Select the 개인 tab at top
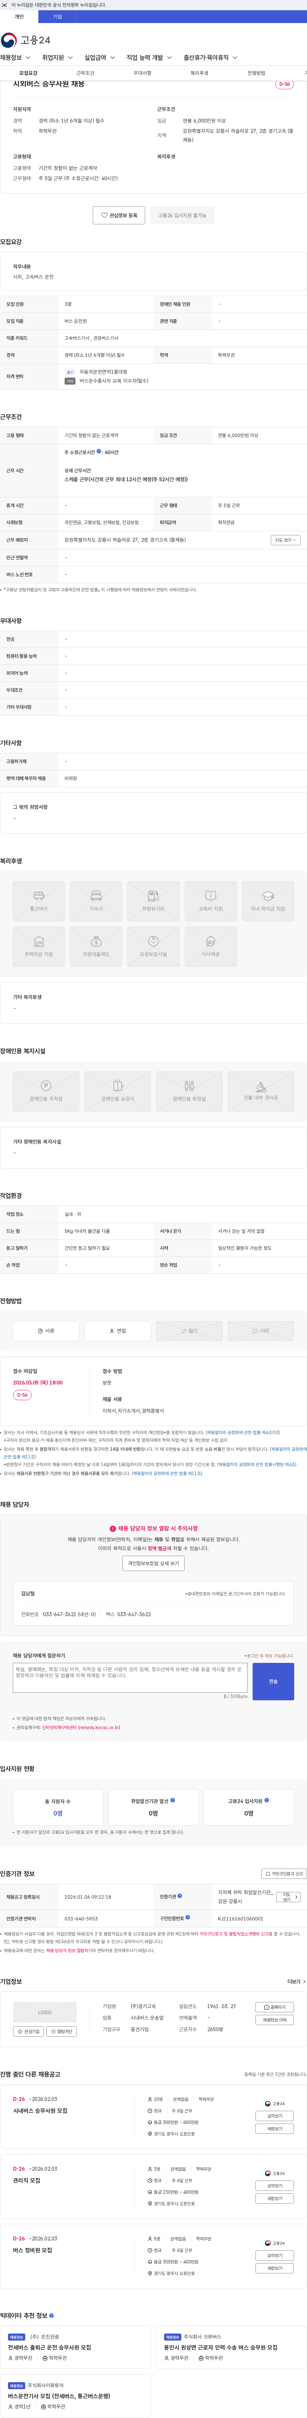Image resolution: width=307 pixels, height=2418 pixels. [19, 17]
